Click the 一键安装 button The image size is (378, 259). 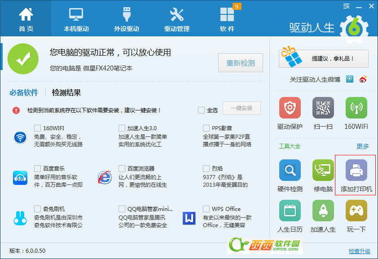[x=242, y=108]
